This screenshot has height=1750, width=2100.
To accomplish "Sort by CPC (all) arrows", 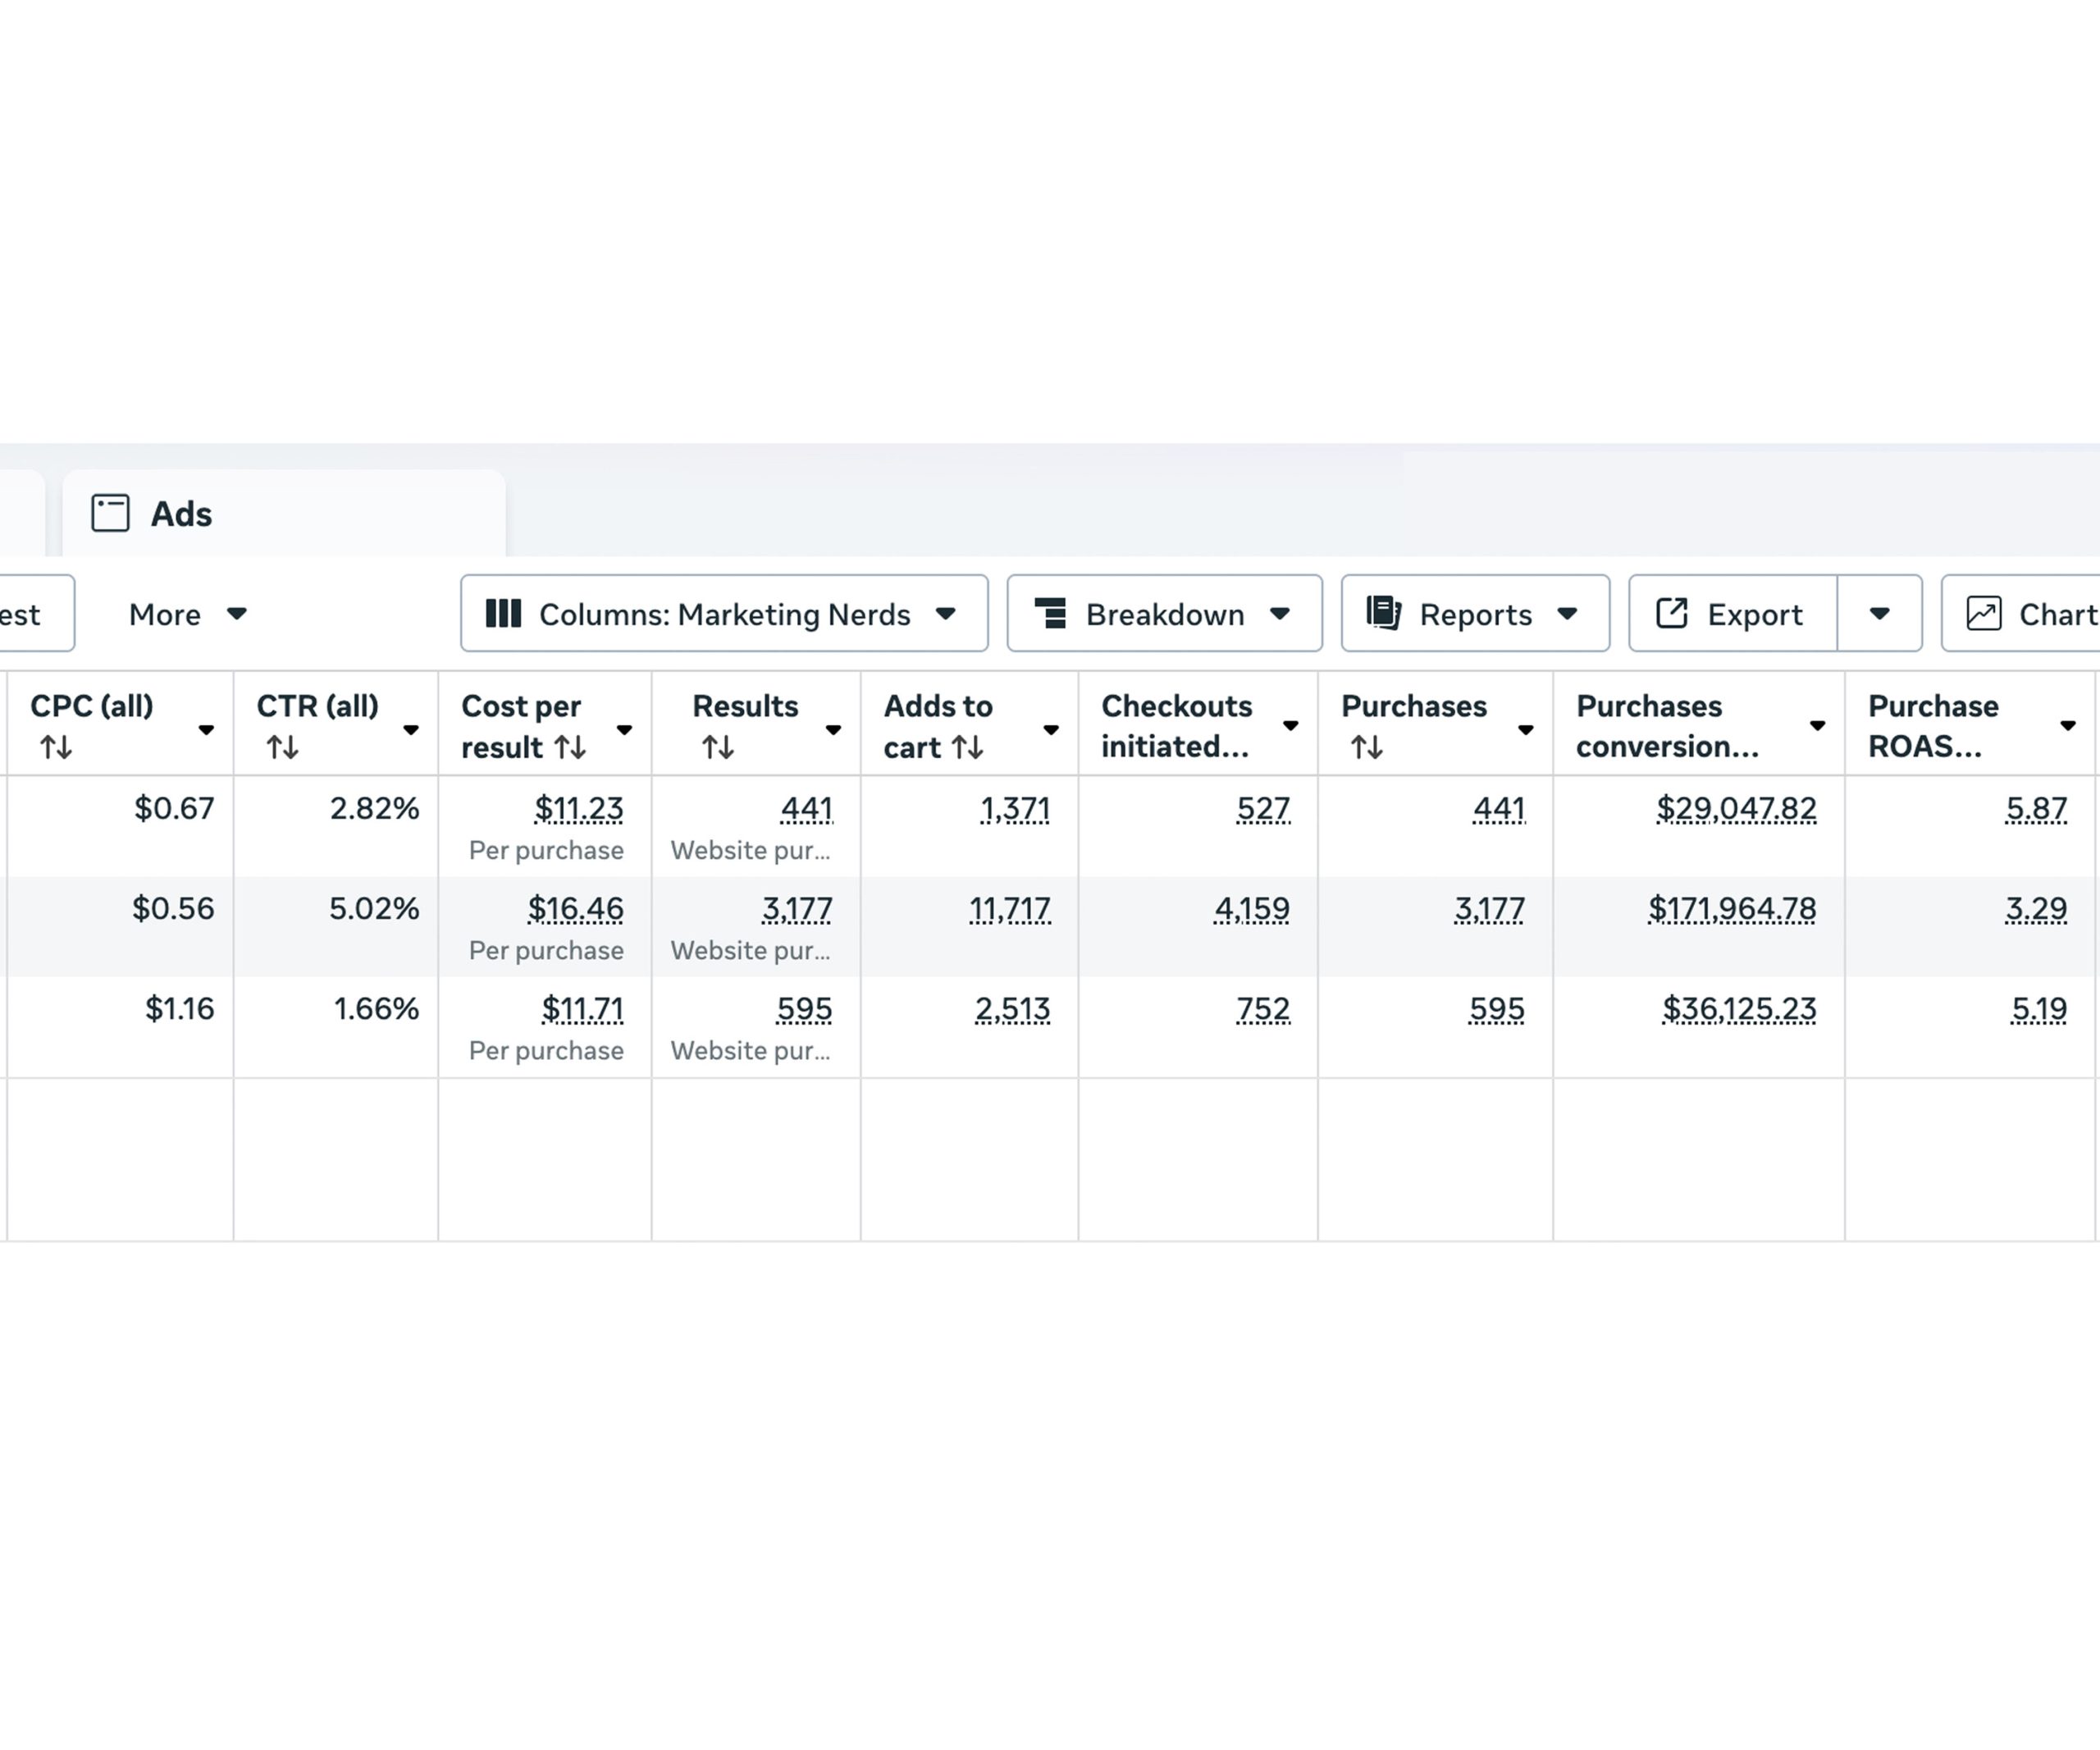I will point(56,747).
